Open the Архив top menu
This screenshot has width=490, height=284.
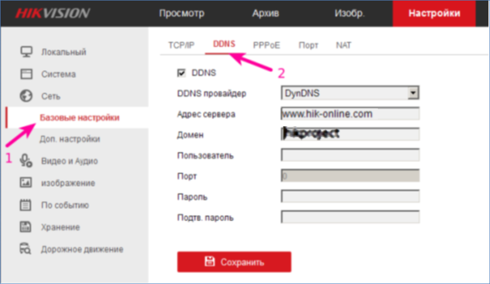coord(265,13)
